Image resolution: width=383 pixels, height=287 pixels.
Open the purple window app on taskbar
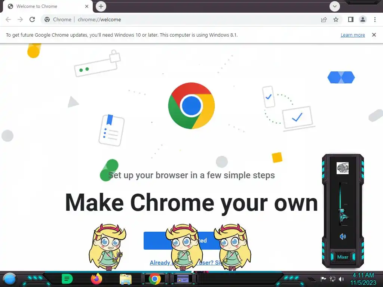183,279
